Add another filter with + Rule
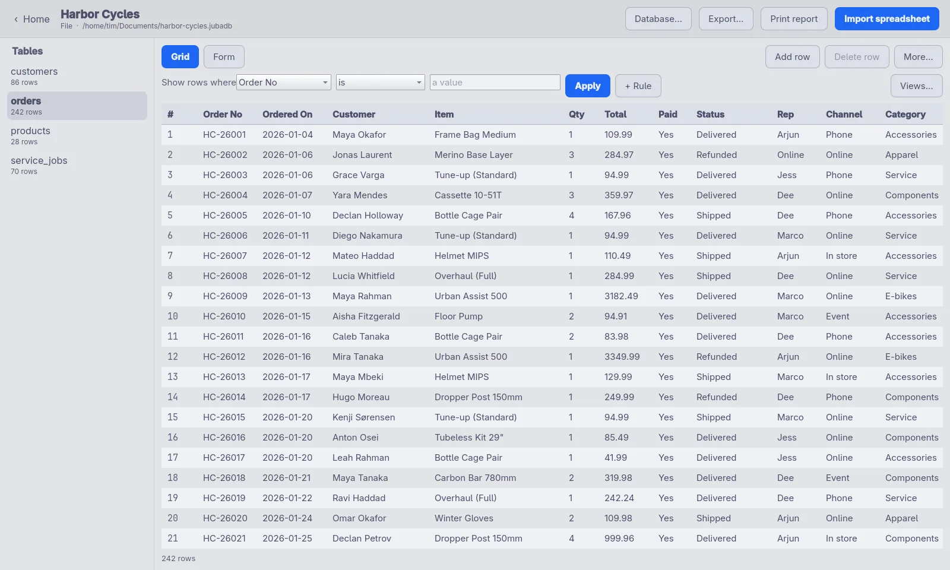 click(638, 86)
